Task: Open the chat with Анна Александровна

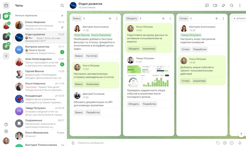Action: 39,62
